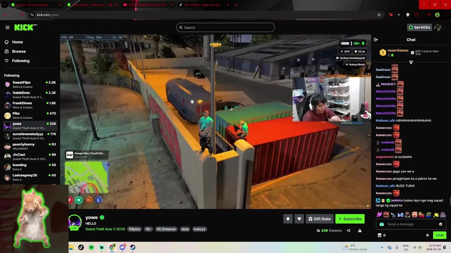Open GabbiDoto channel in the Following list
451x253 pixels.
tap(30, 95)
